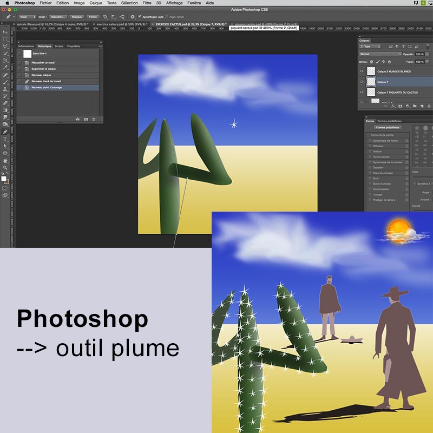Switch to the Formes prédéfinies tab
The height and width of the screenshot is (433, 433).
[389, 121]
